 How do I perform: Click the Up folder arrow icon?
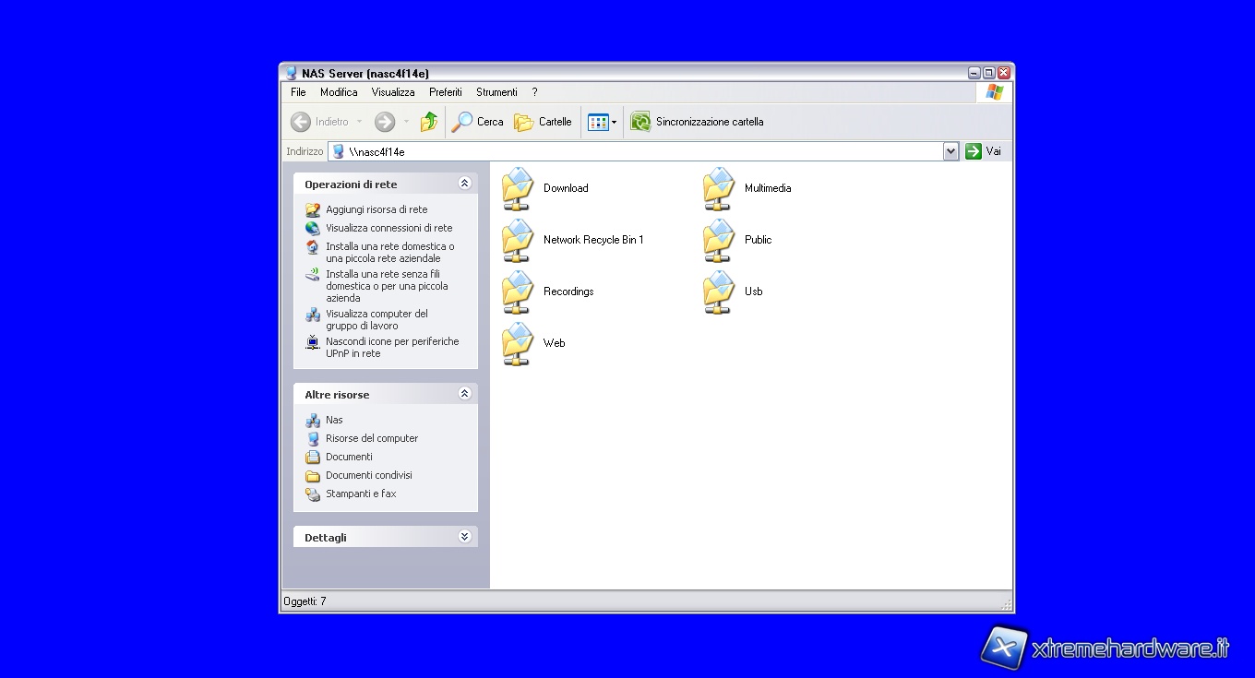pyautogui.click(x=429, y=122)
